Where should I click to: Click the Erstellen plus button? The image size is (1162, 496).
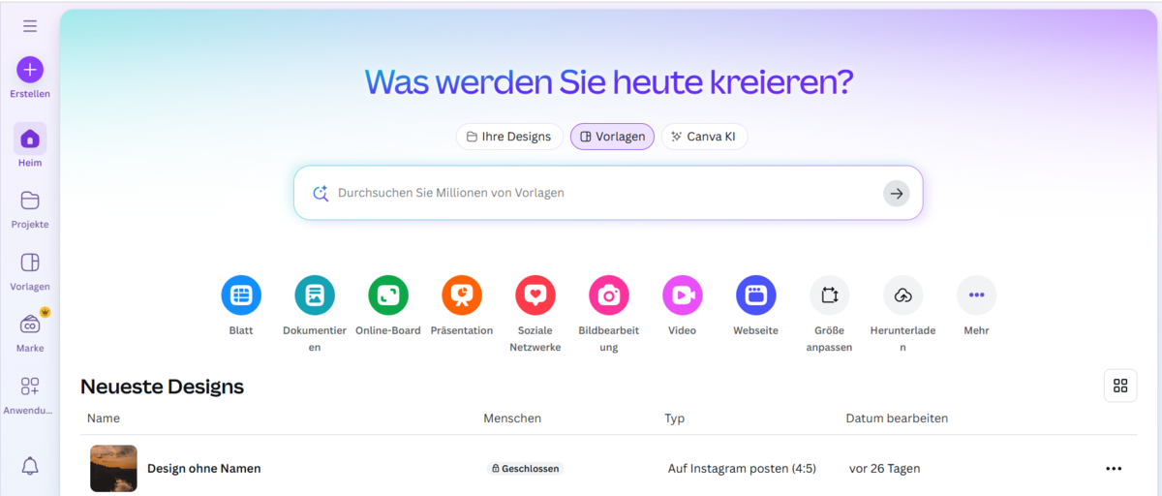click(x=30, y=70)
